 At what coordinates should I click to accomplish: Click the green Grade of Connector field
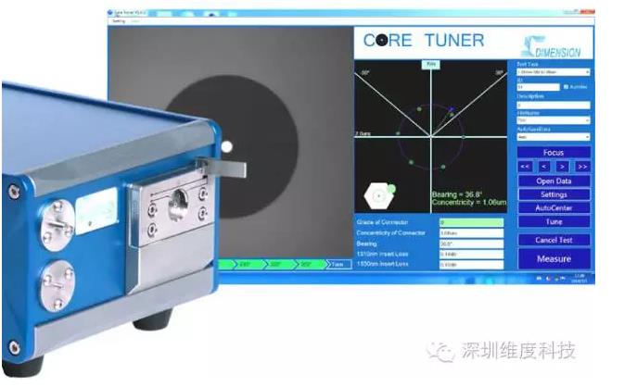pyautogui.click(x=470, y=223)
